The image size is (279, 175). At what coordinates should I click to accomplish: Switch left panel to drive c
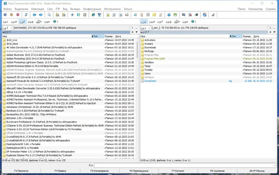6,22
